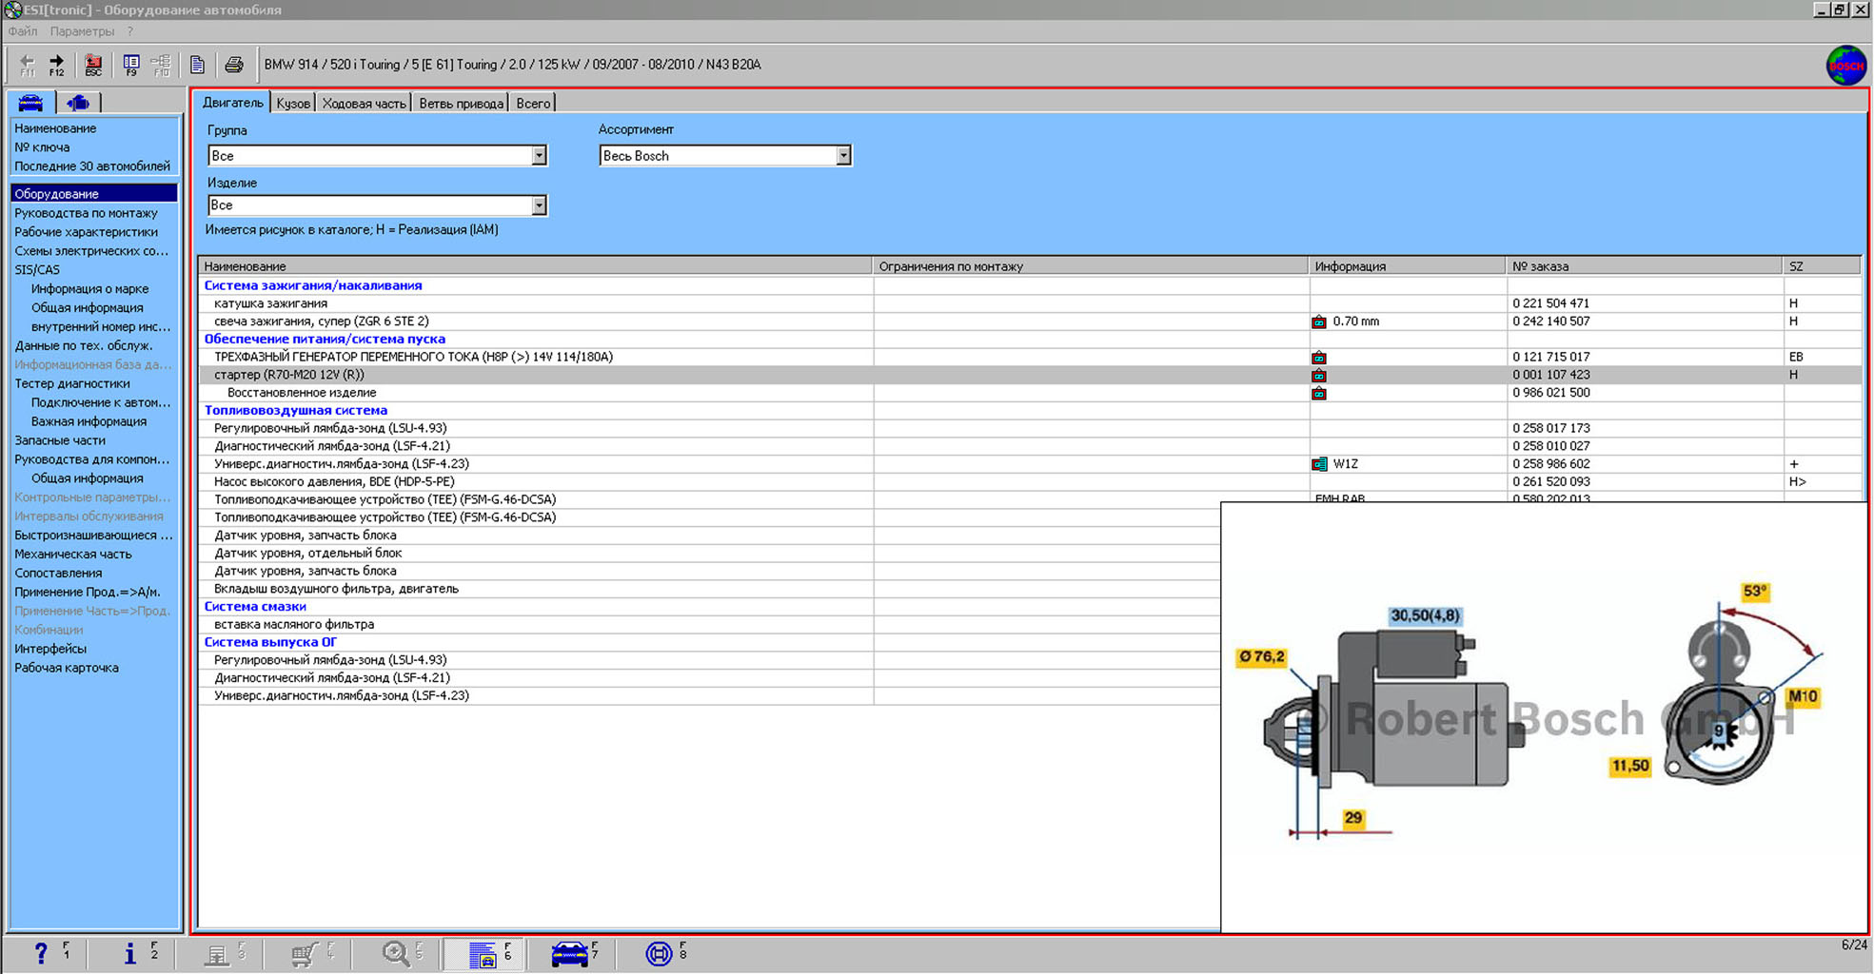Click the document page icon in toolbar
This screenshot has width=1874, height=974.
click(197, 65)
